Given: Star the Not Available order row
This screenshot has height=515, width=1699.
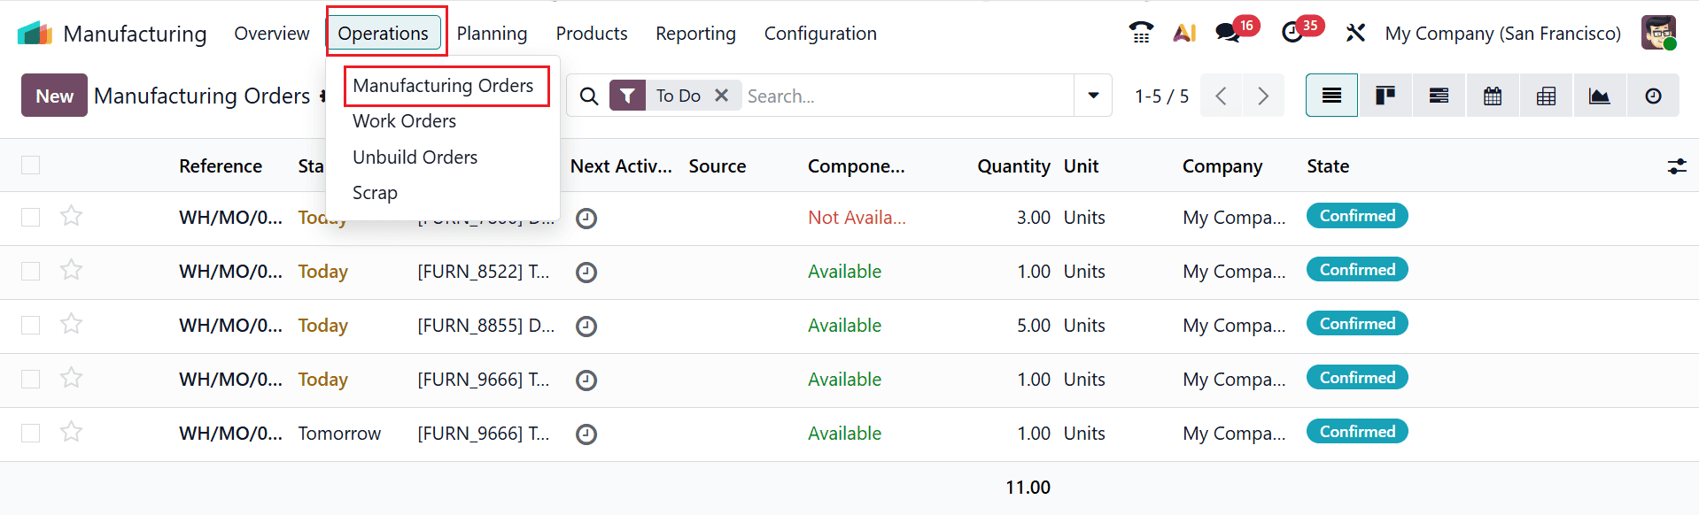Looking at the screenshot, I should [x=72, y=216].
